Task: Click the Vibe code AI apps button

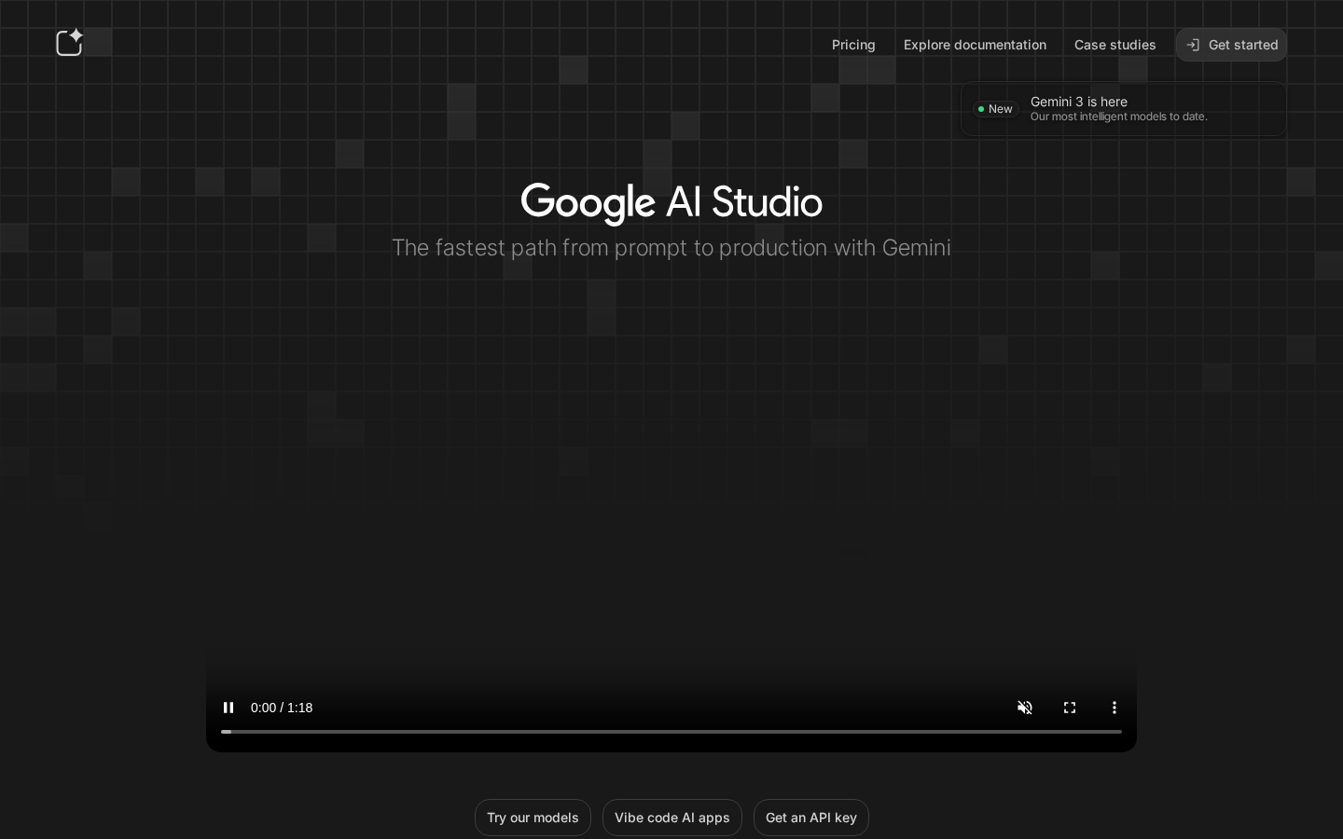Action: pyautogui.click(x=672, y=818)
